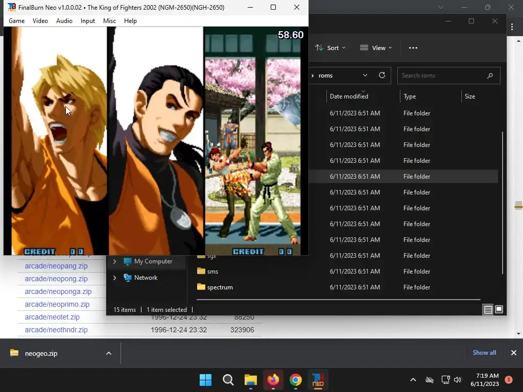Open volume control tray icon
523x392 pixels.
coord(458,380)
